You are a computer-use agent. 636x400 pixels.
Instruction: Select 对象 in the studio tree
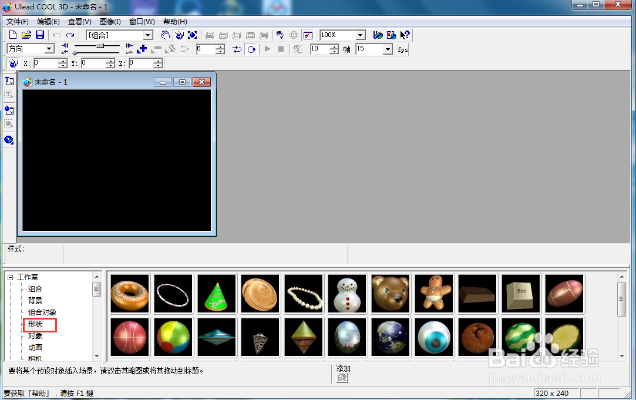pyautogui.click(x=35, y=336)
